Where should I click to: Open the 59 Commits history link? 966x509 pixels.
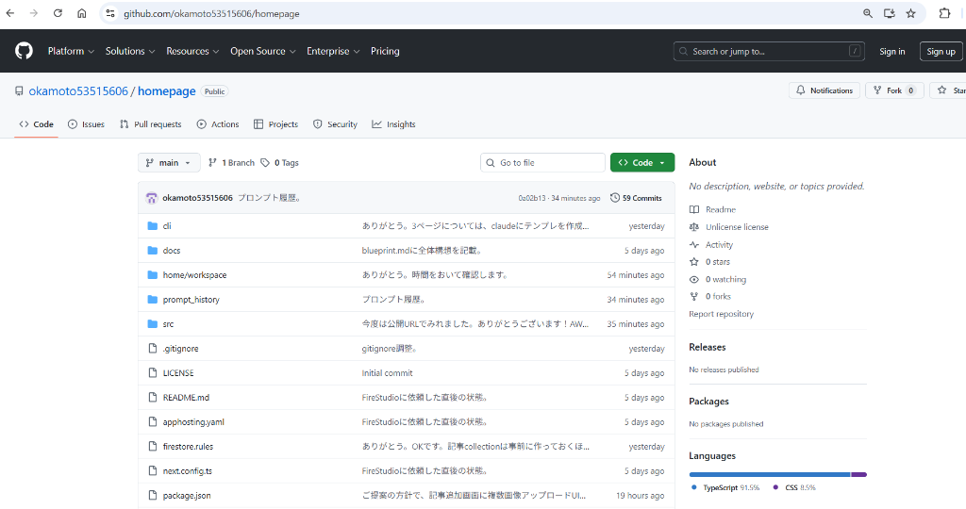(x=636, y=198)
